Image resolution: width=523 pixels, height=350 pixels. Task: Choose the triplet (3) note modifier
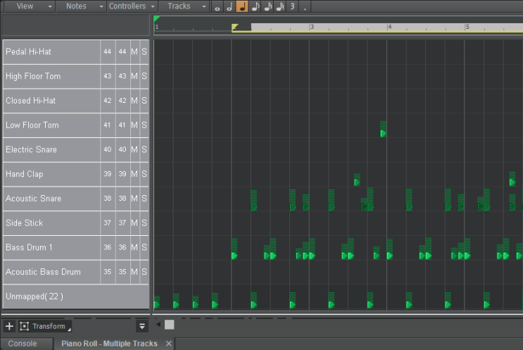(x=292, y=6)
